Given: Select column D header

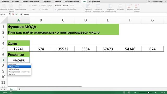Looking at the screenshot, I should [85, 20].
